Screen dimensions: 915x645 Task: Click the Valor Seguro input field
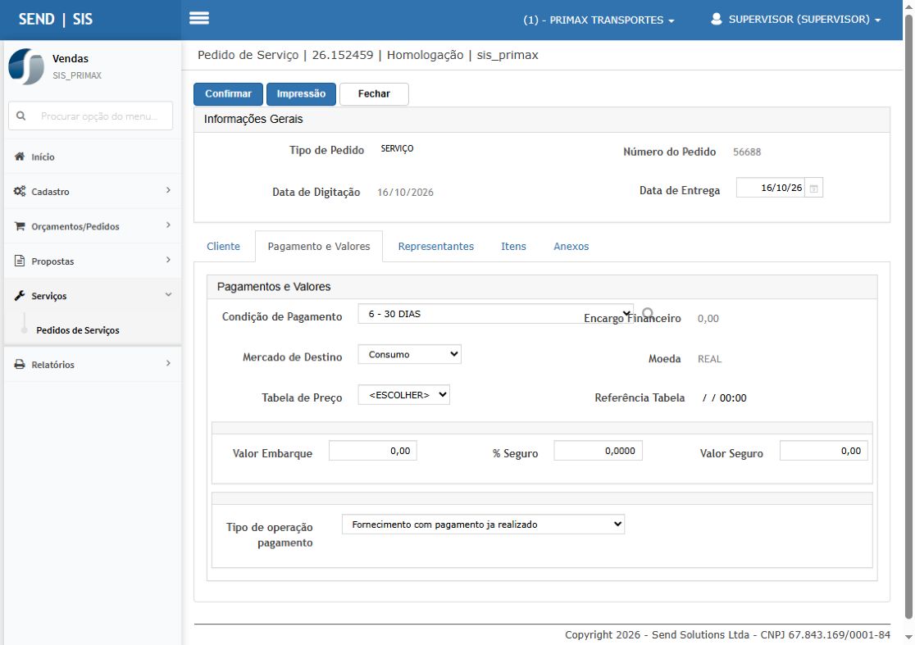pos(824,451)
